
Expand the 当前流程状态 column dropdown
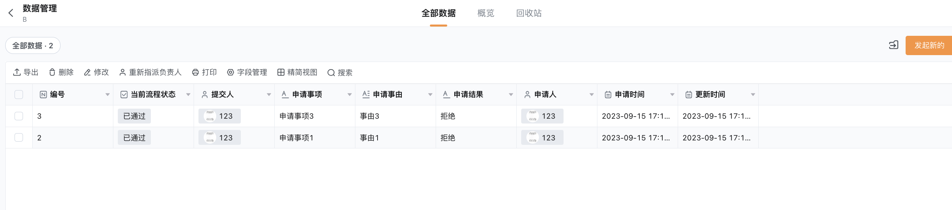(x=188, y=95)
